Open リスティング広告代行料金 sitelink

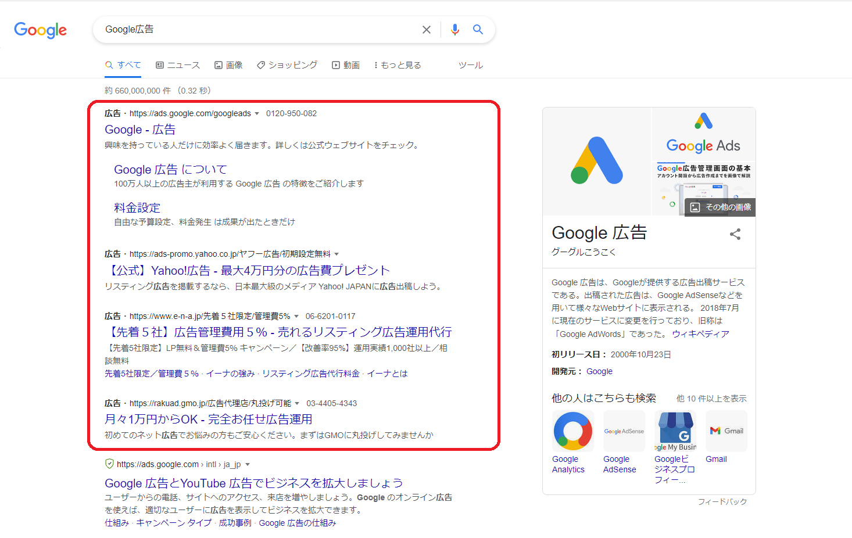pyautogui.click(x=311, y=374)
